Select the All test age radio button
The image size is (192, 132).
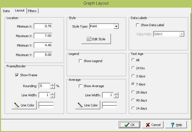click(133, 60)
